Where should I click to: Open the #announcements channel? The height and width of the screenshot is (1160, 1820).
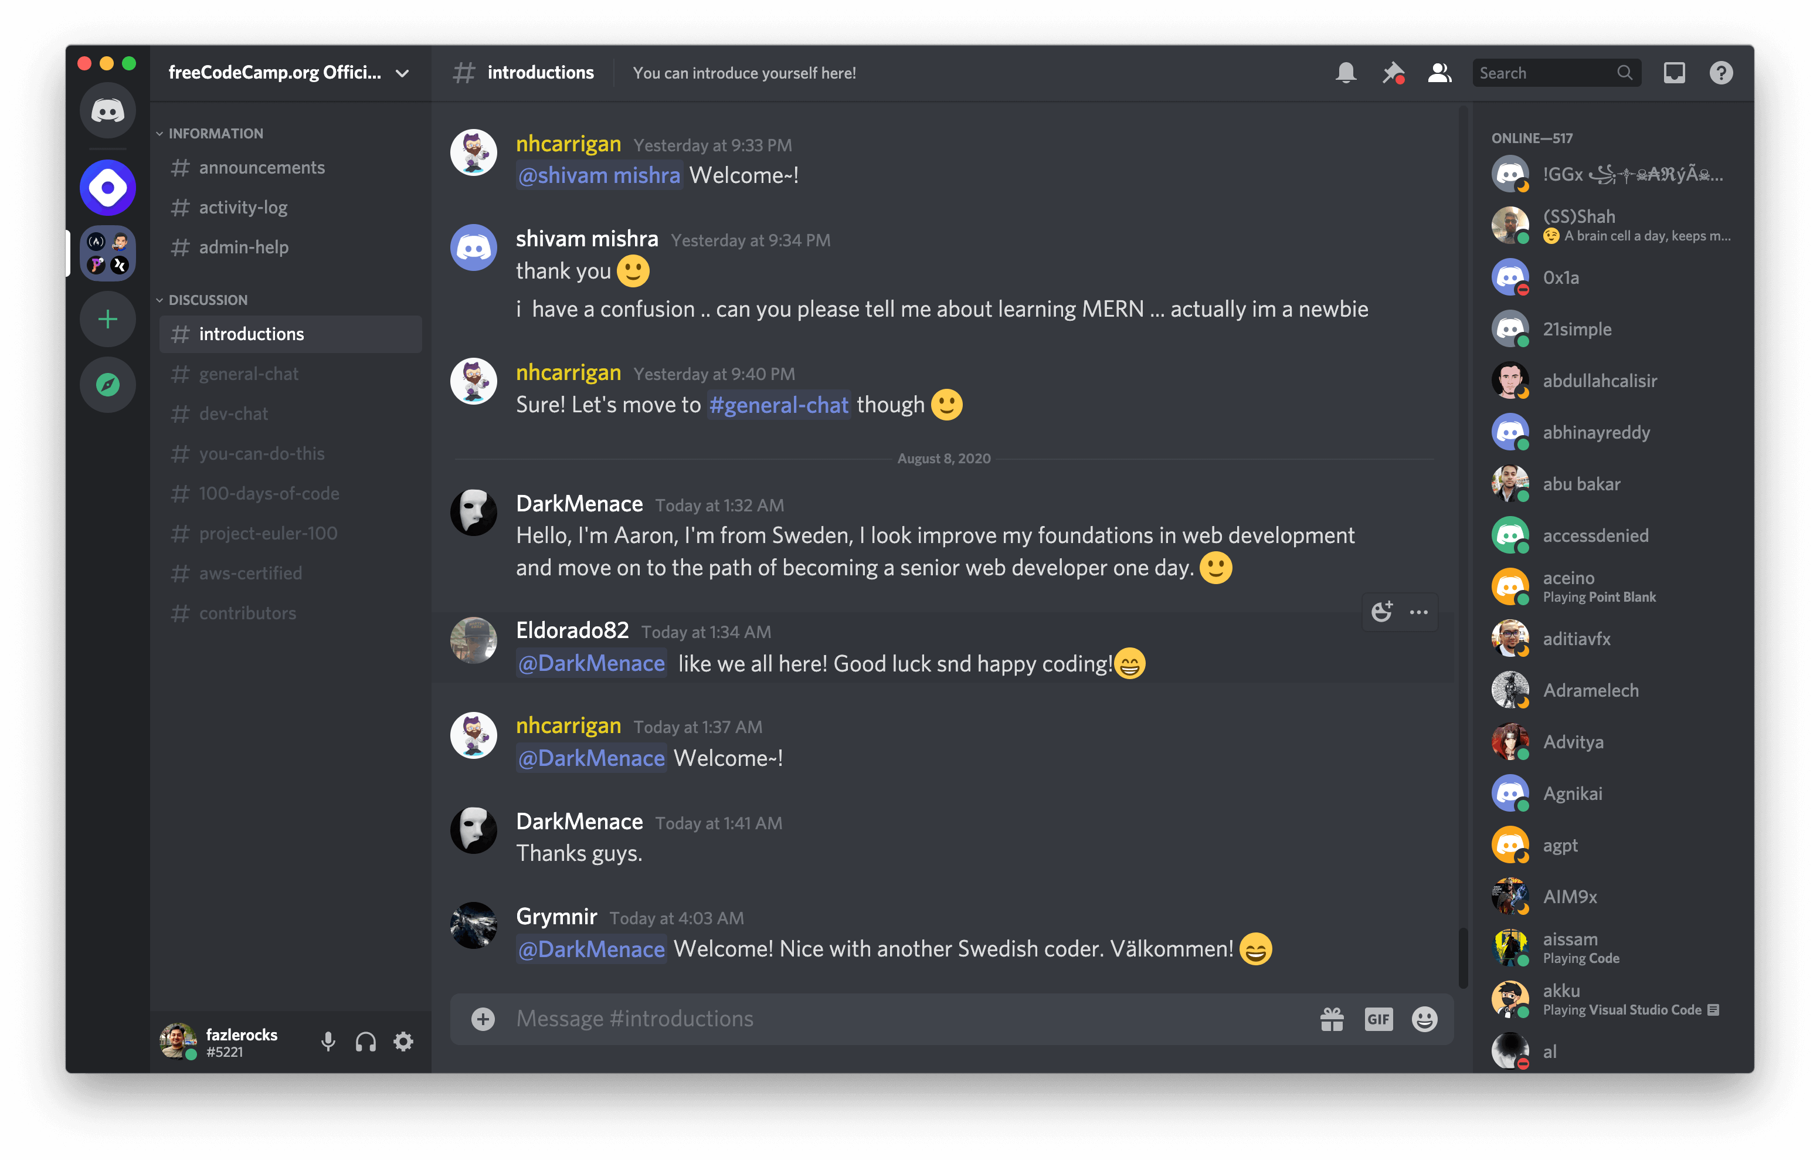(x=262, y=166)
